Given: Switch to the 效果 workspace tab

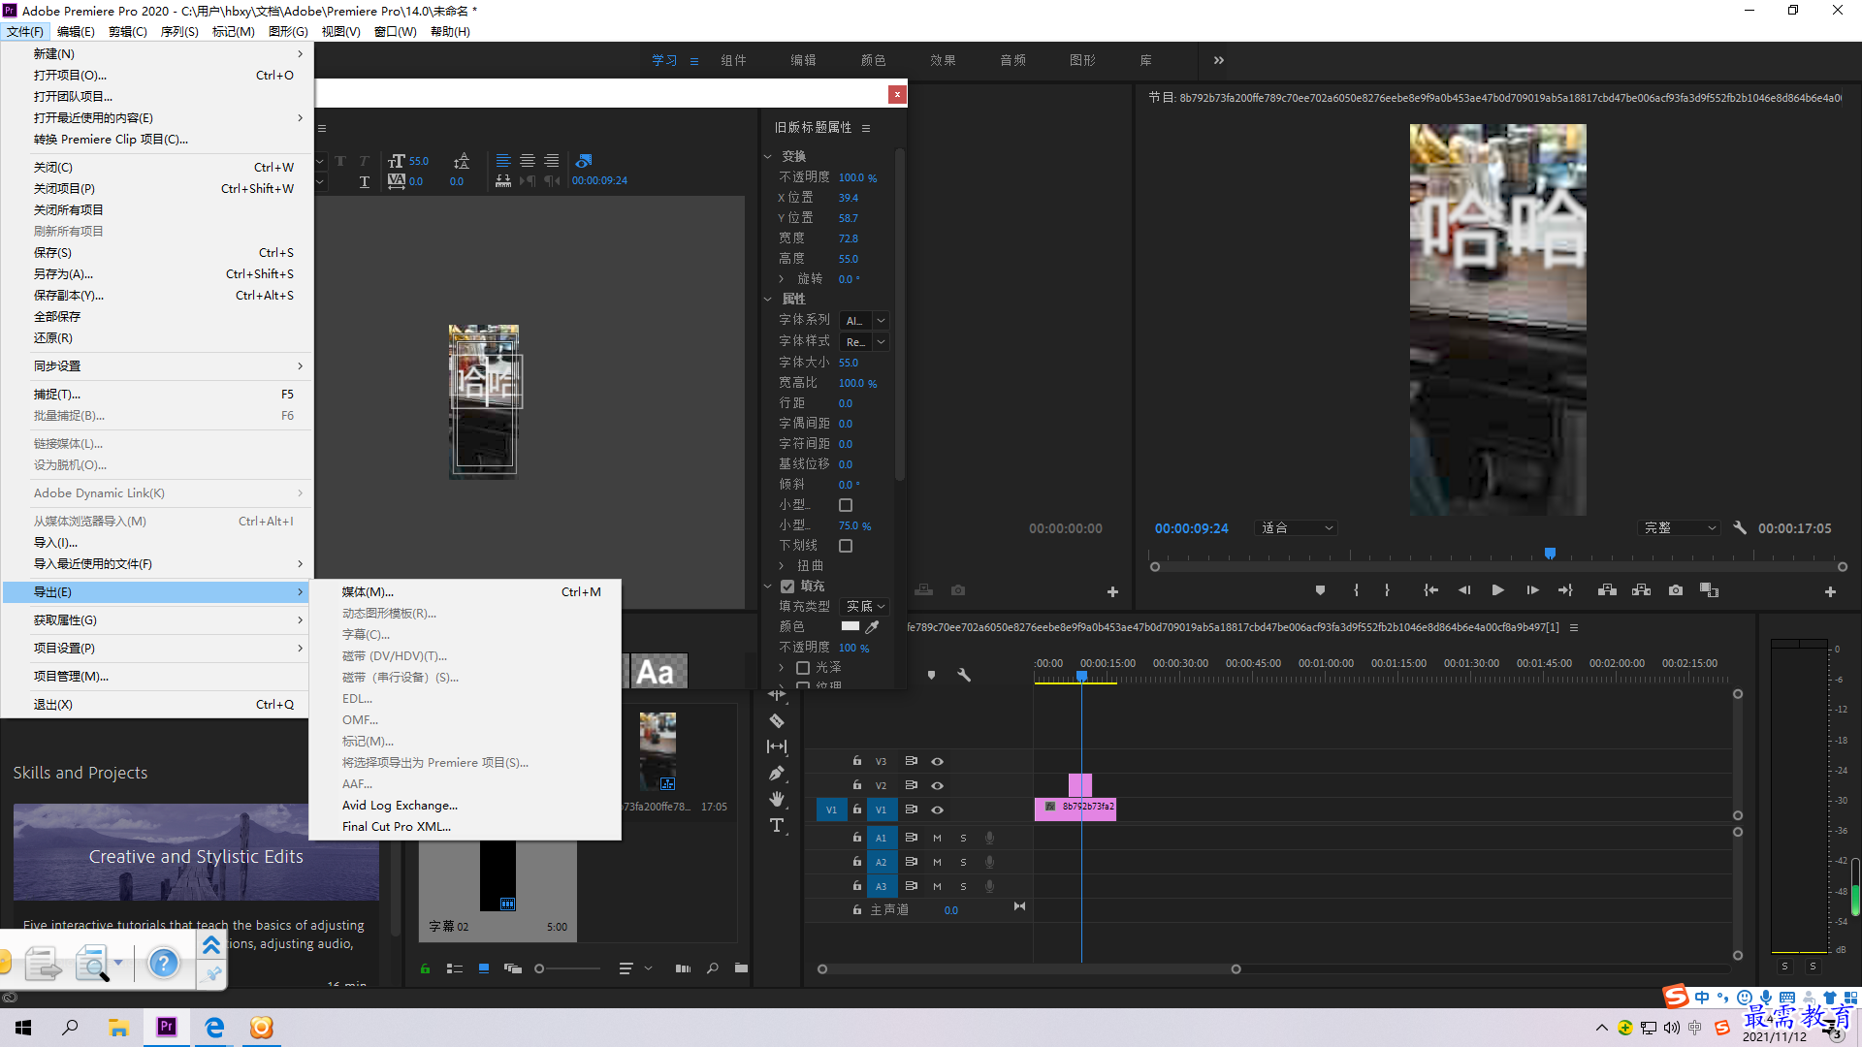Looking at the screenshot, I should [x=943, y=60].
